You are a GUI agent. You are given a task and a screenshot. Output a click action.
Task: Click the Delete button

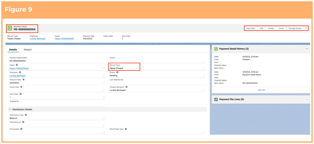271,28
